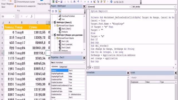The height and width of the screenshot is (100, 178).
Task: Click the Procedure View icon below code
Action: pyautogui.click(x=88, y=67)
